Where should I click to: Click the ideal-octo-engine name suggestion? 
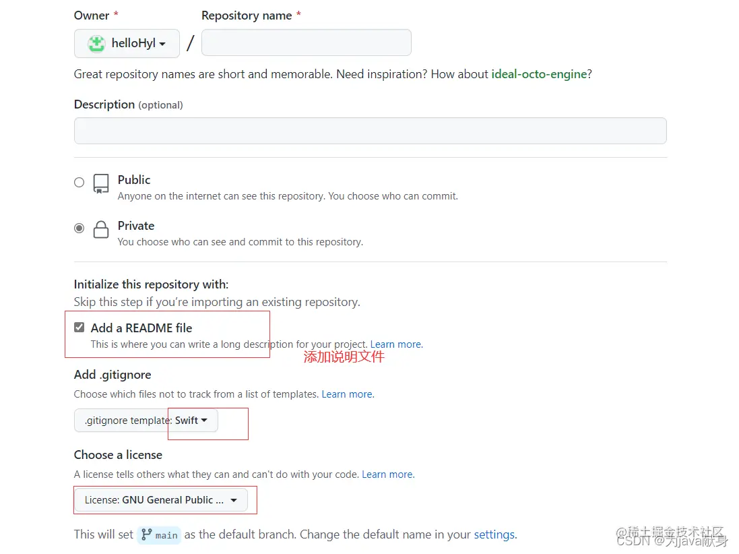(x=539, y=74)
